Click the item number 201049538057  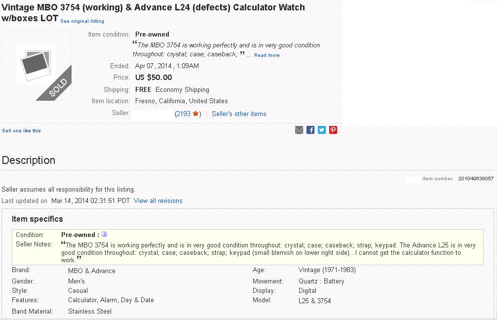point(476,179)
